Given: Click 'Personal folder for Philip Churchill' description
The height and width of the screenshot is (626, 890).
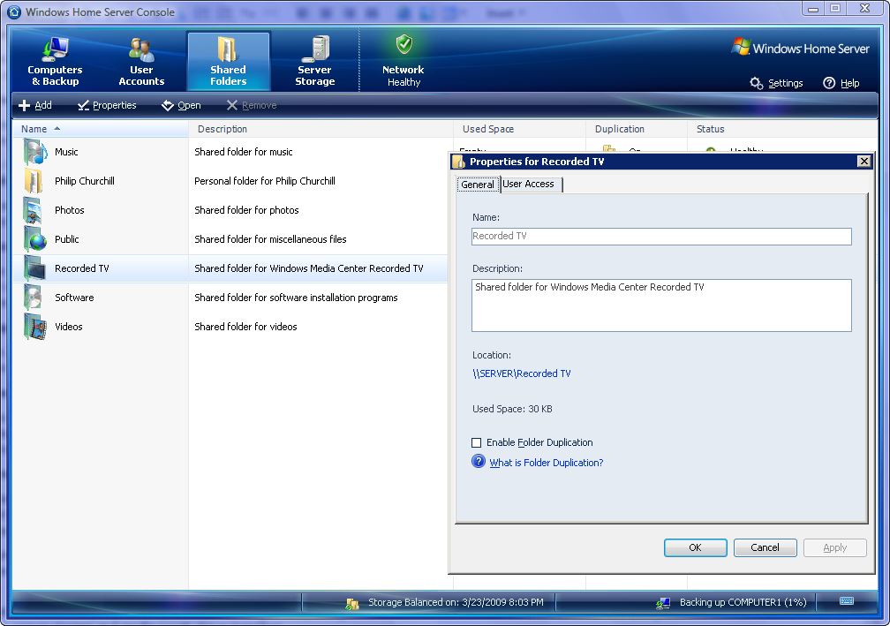Looking at the screenshot, I should tap(265, 181).
